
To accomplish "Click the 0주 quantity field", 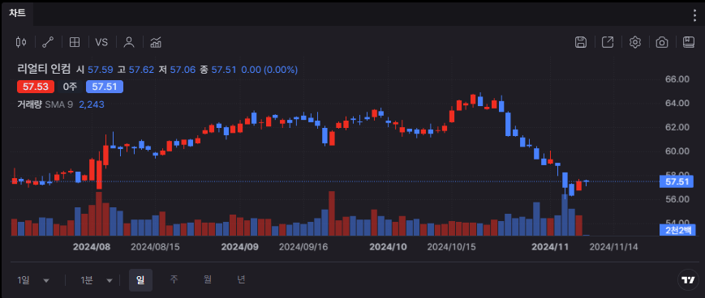I will coord(70,87).
